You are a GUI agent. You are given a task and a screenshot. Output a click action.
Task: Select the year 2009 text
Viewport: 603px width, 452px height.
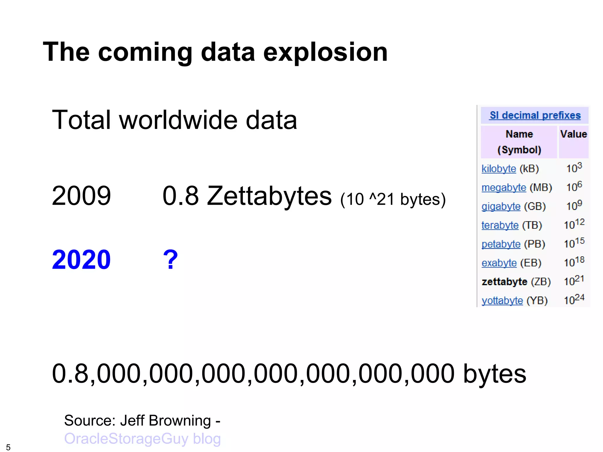[81, 196]
